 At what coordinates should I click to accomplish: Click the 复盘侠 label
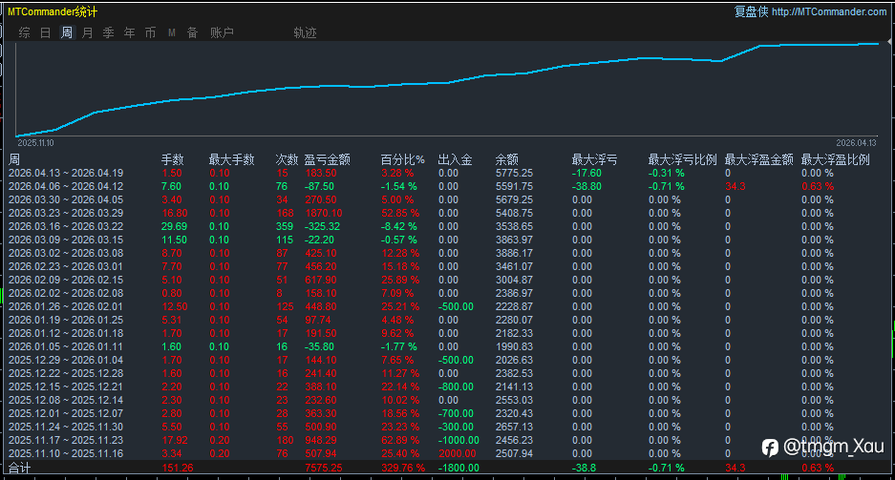pos(751,11)
